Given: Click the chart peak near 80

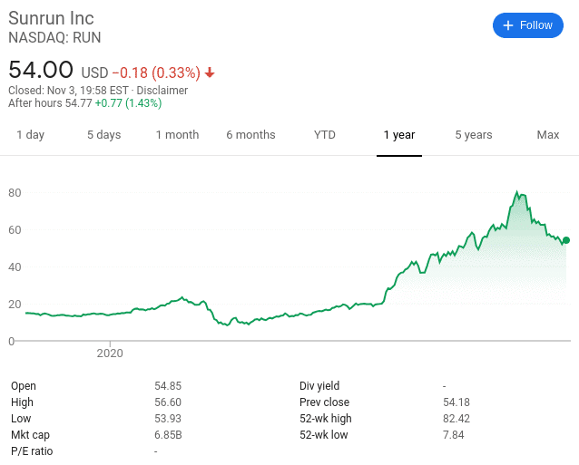Looking at the screenshot, I should pyautogui.click(x=516, y=192).
